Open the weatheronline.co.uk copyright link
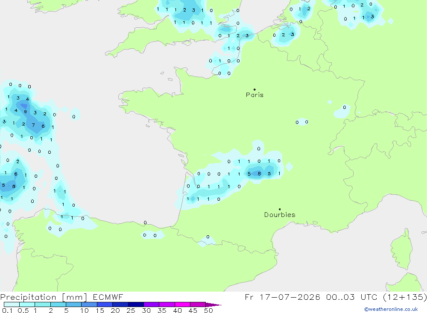 tap(391, 309)
